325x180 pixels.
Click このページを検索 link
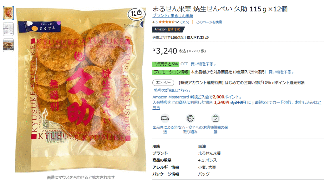point(209,22)
